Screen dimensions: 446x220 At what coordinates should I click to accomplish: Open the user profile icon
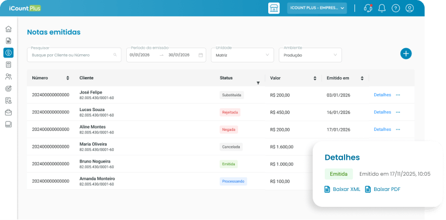click(410, 8)
